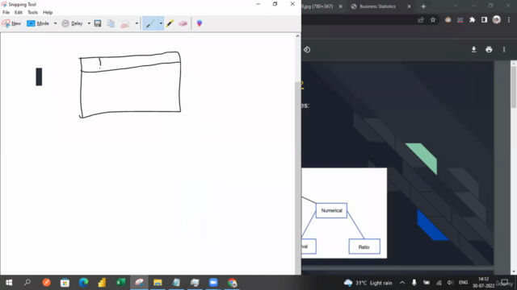Click the Numerical box in diagram
Image resolution: width=517 pixels, height=290 pixels.
[x=331, y=210]
